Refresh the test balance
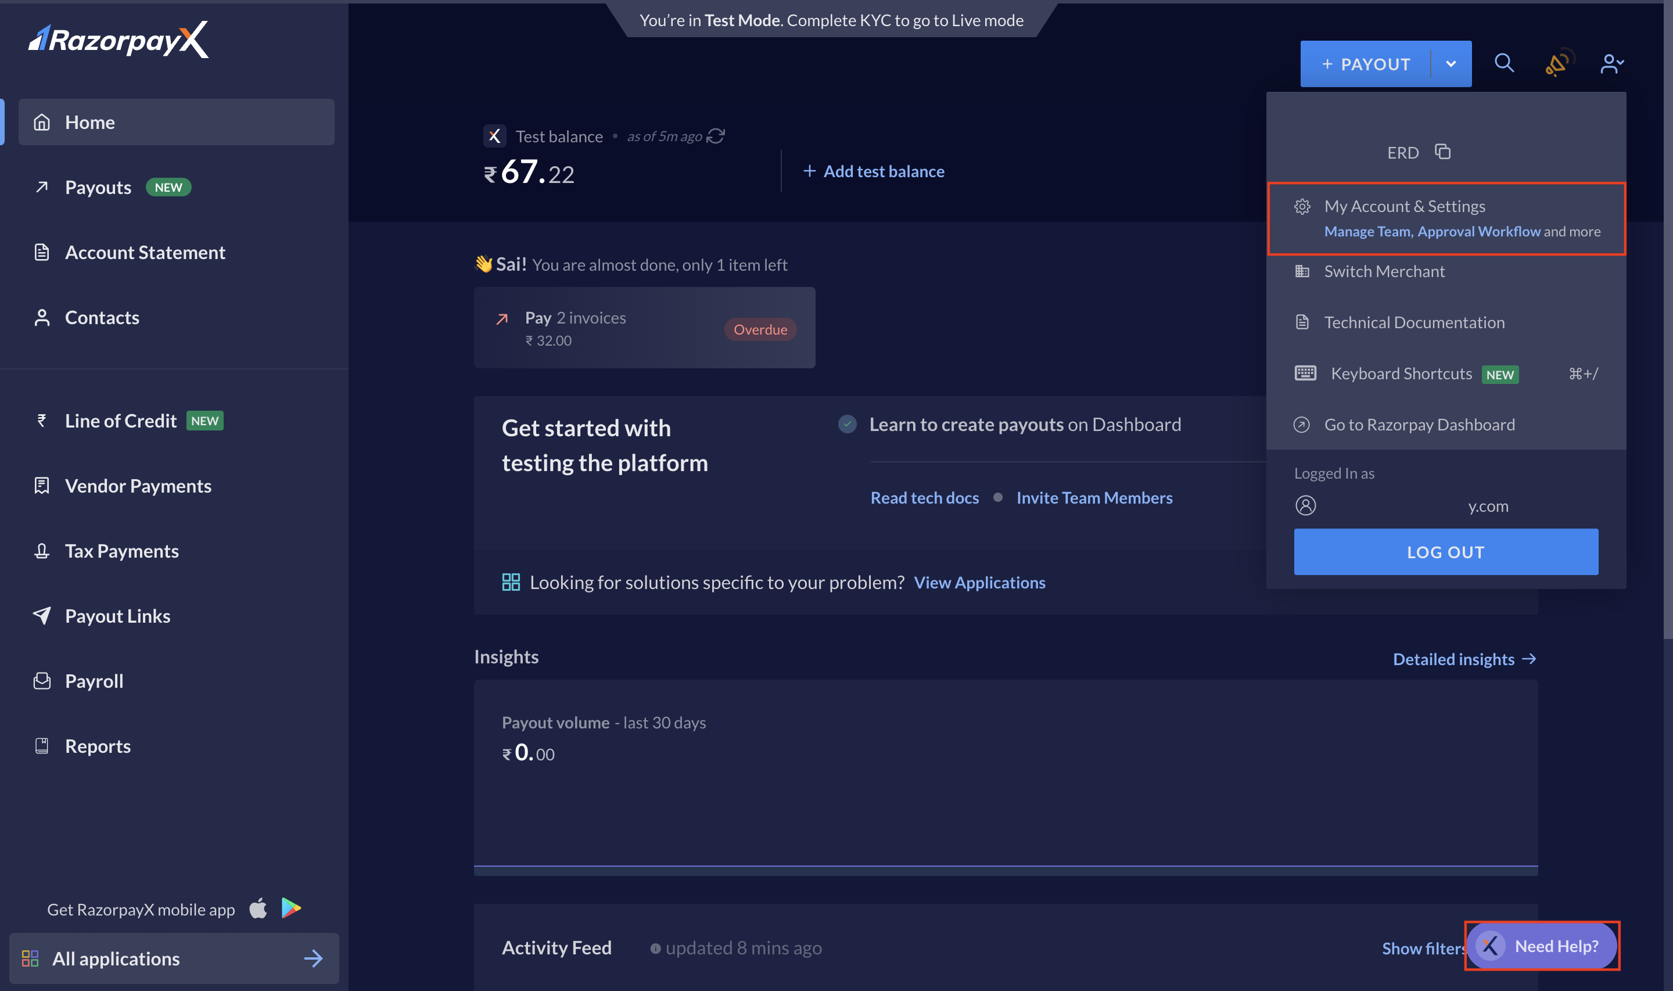1673x991 pixels. click(x=716, y=135)
